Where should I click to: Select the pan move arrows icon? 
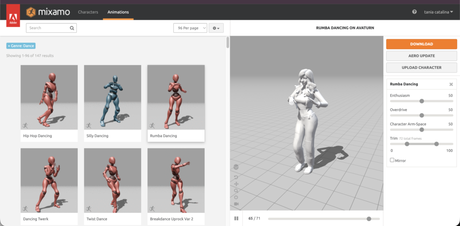pyautogui.click(x=236, y=184)
